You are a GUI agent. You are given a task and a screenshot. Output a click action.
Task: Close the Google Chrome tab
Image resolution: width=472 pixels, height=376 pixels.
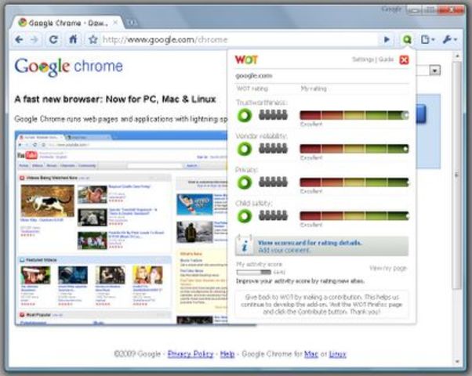pyautogui.click(x=115, y=23)
